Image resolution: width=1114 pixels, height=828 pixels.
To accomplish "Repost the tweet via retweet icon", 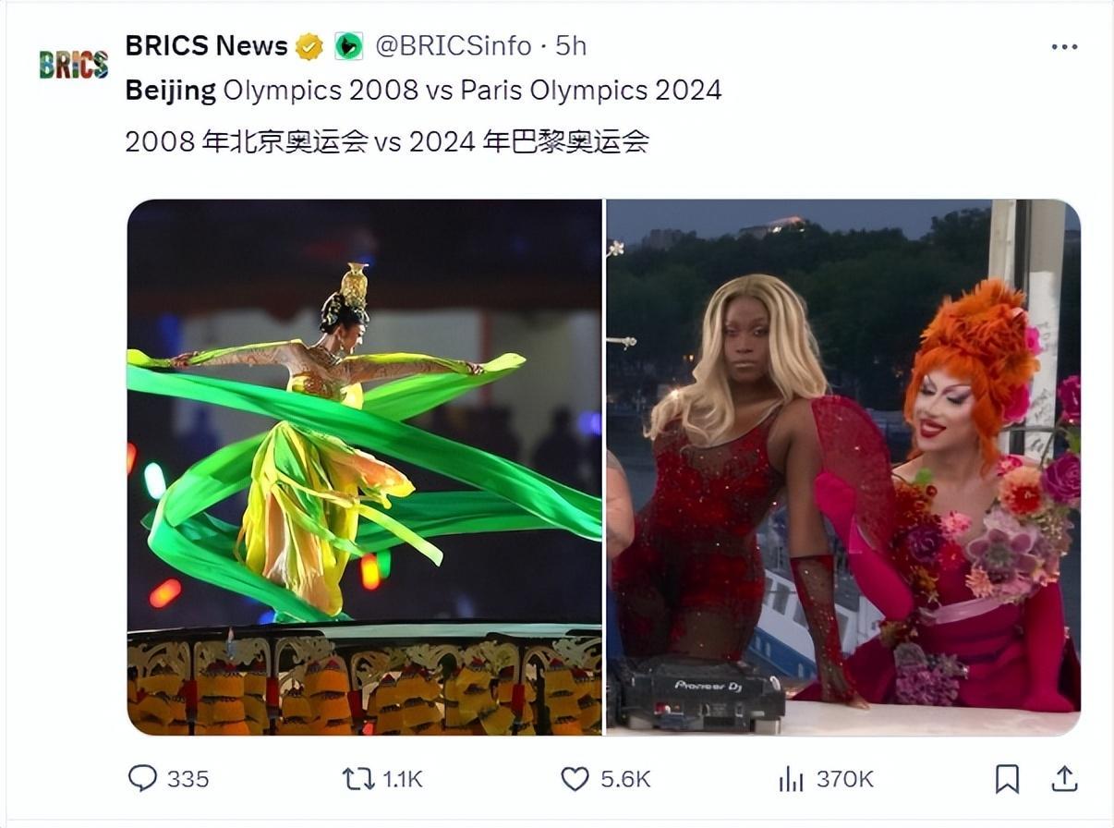I will [358, 778].
